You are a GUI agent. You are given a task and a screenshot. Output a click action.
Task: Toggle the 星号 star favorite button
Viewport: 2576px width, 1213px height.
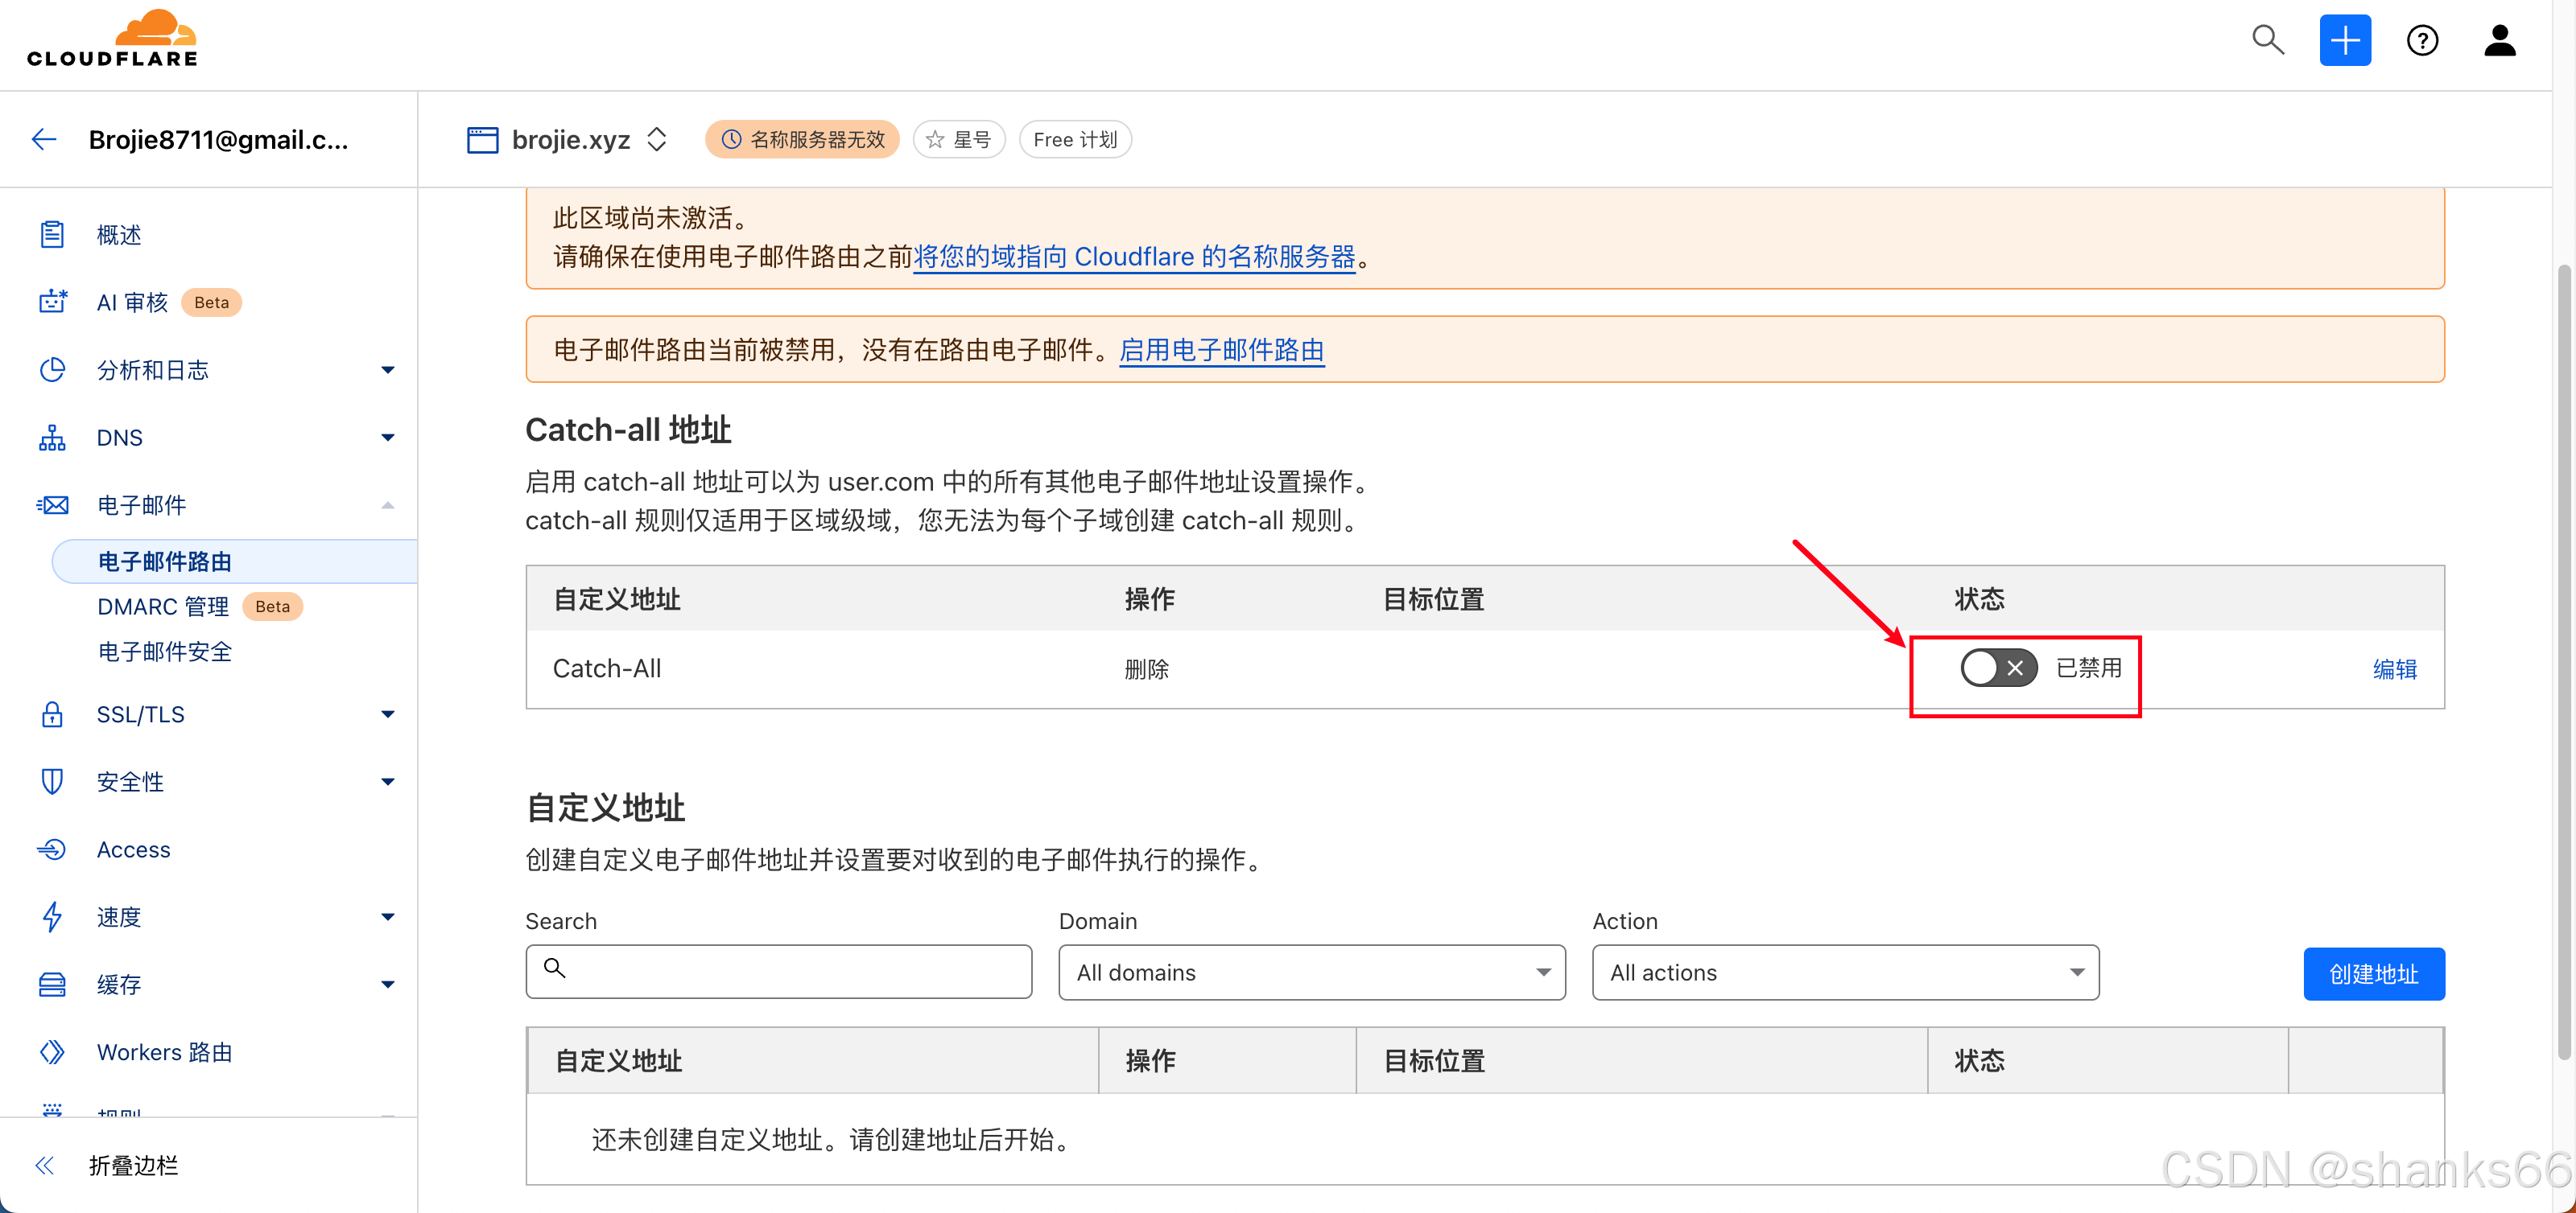[958, 139]
